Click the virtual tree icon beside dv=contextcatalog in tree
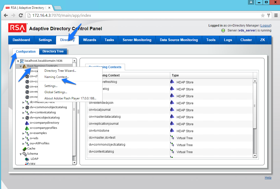Viewport: 280px width, 189px height. [x=27, y=113]
